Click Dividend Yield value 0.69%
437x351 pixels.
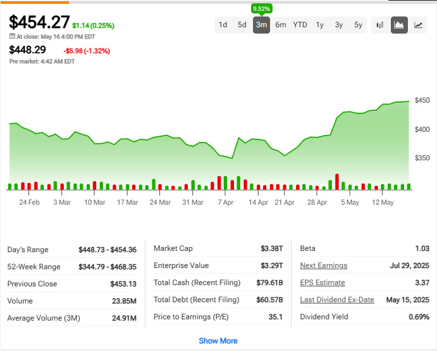click(419, 317)
